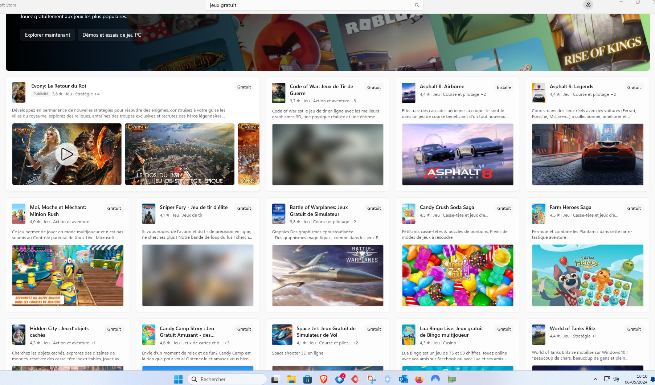This screenshot has height=385, width=655.
Task: Click Gratuit for Hidden City
Action: click(x=114, y=329)
